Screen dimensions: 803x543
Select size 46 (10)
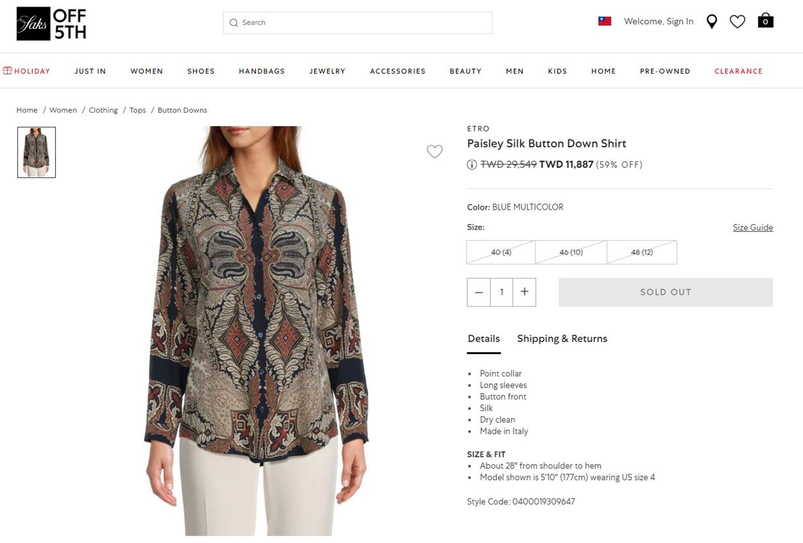click(571, 252)
